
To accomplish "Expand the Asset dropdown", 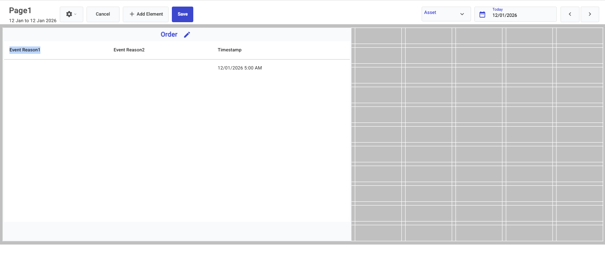I will 446,14.
